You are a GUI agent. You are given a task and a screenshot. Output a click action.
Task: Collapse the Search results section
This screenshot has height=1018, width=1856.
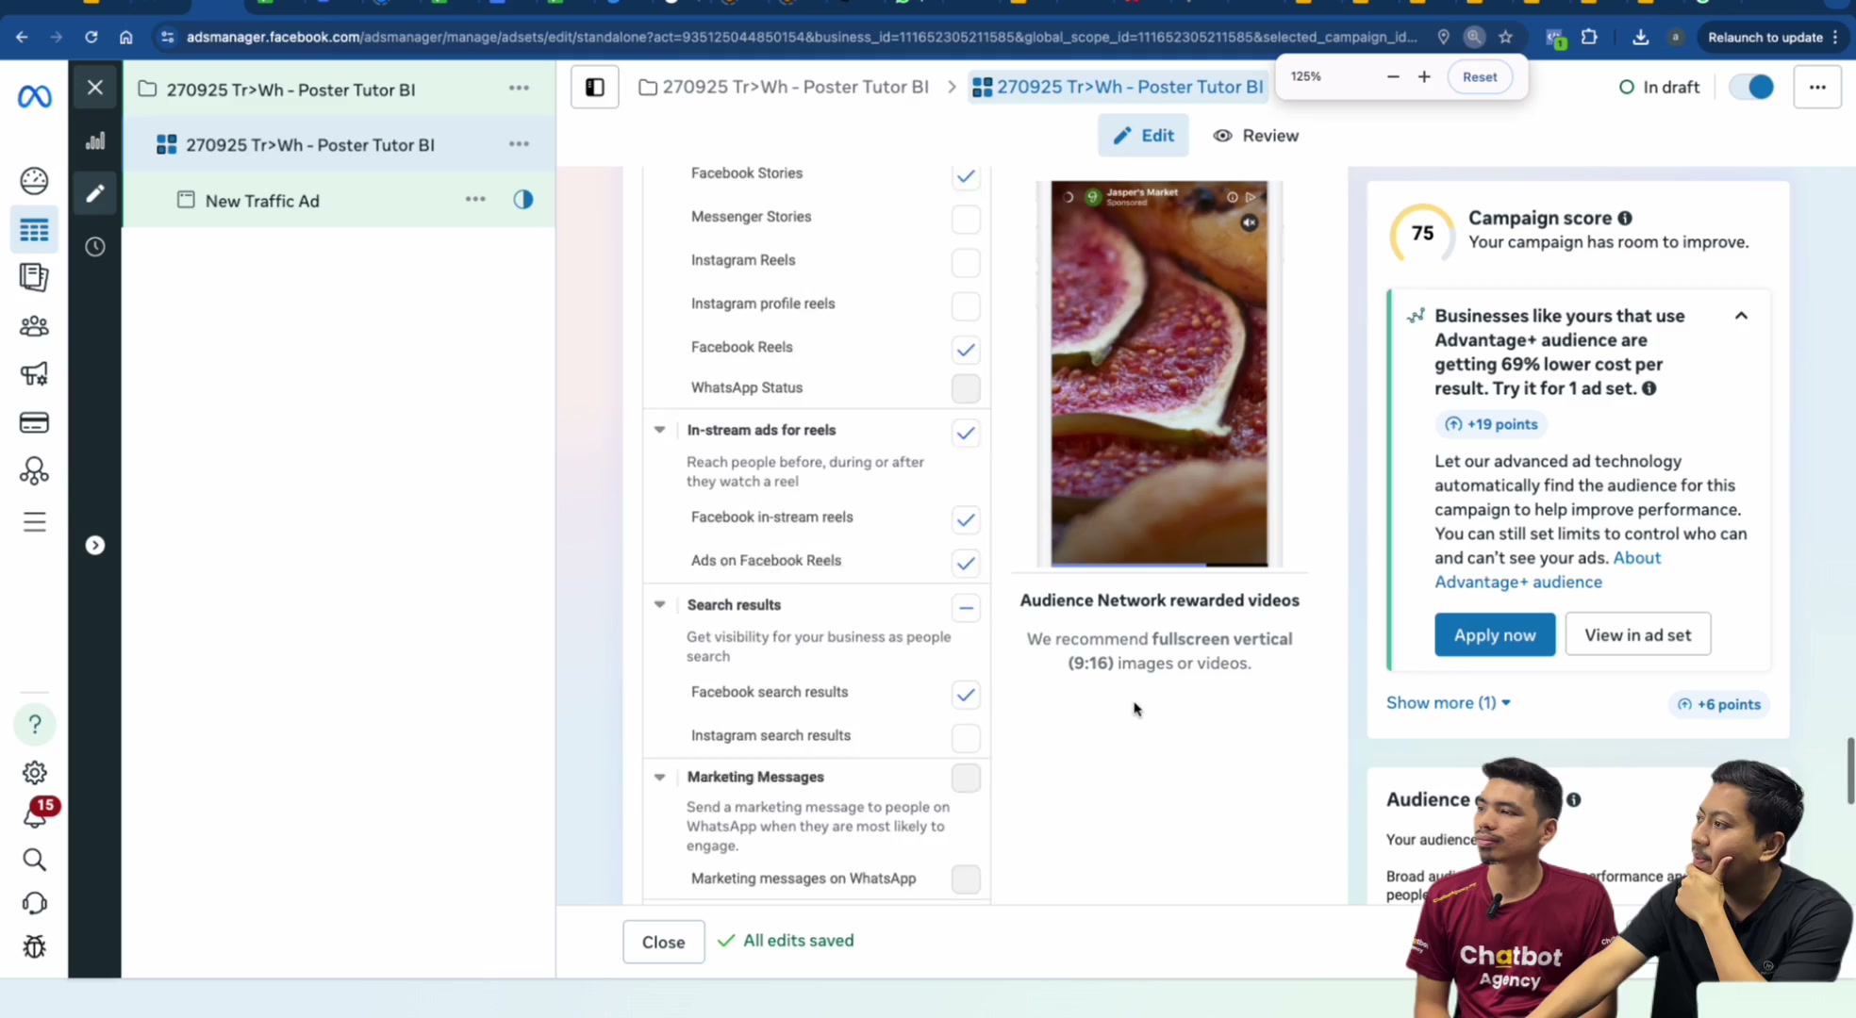click(660, 605)
